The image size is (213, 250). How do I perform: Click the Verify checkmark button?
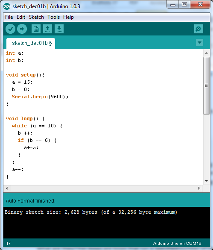(x=10, y=29)
